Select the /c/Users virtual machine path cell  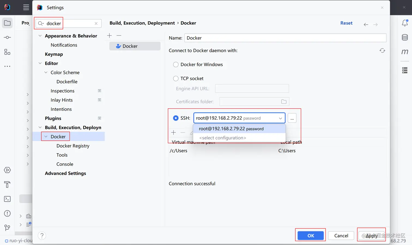(178, 151)
